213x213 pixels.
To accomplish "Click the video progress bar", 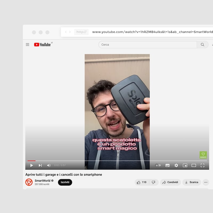I will pyautogui.click(x=117, y=161).
